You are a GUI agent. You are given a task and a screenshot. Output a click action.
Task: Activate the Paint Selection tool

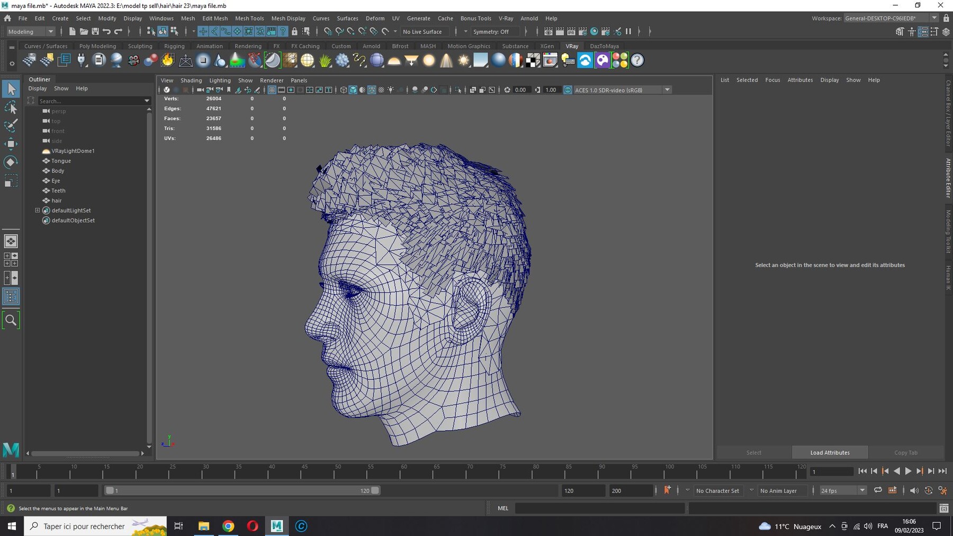pyautogui.click(x=11, y=125)
